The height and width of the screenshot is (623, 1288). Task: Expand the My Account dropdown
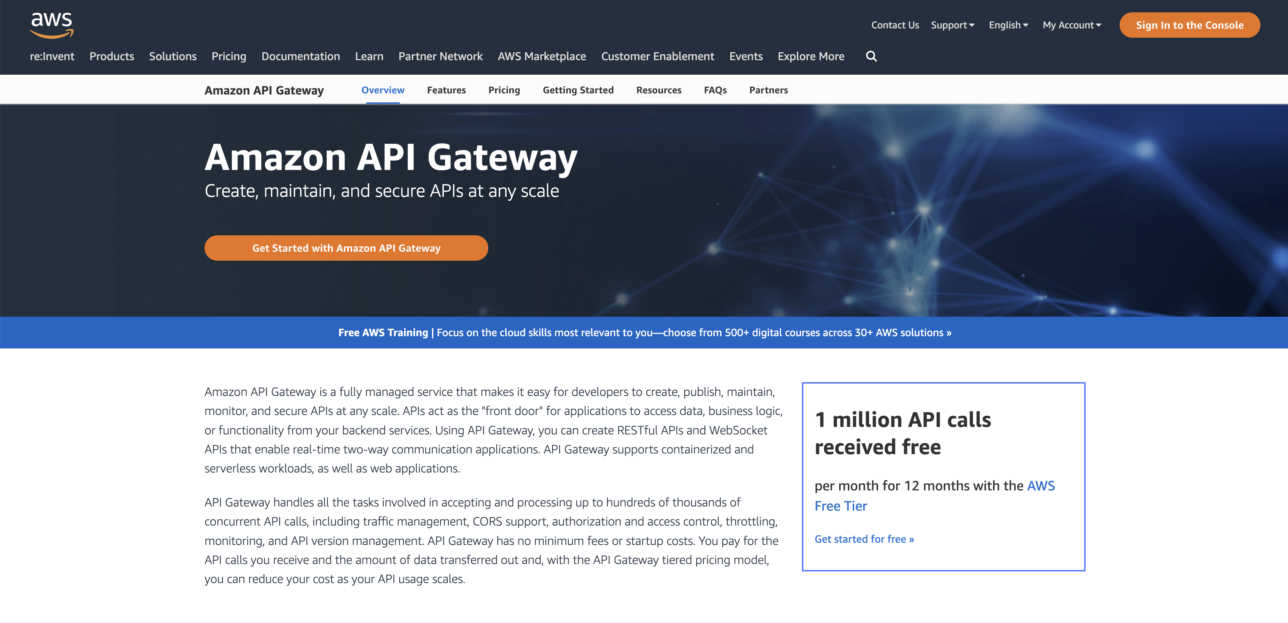click(1071, 25)
